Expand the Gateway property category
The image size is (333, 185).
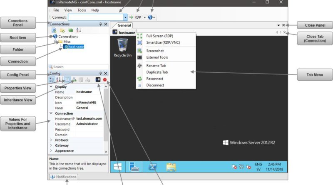click(51, 146)
